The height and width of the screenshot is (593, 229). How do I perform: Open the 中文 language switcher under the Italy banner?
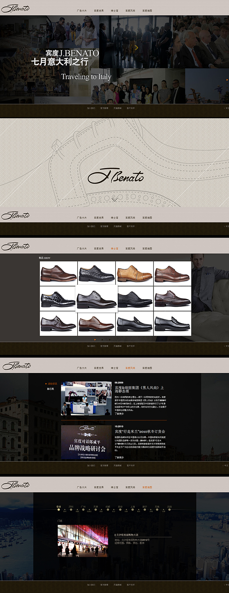(226, 108)
